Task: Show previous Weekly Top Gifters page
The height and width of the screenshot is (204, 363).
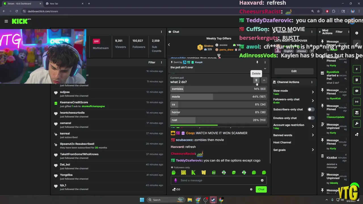Action: pos(169,45)
